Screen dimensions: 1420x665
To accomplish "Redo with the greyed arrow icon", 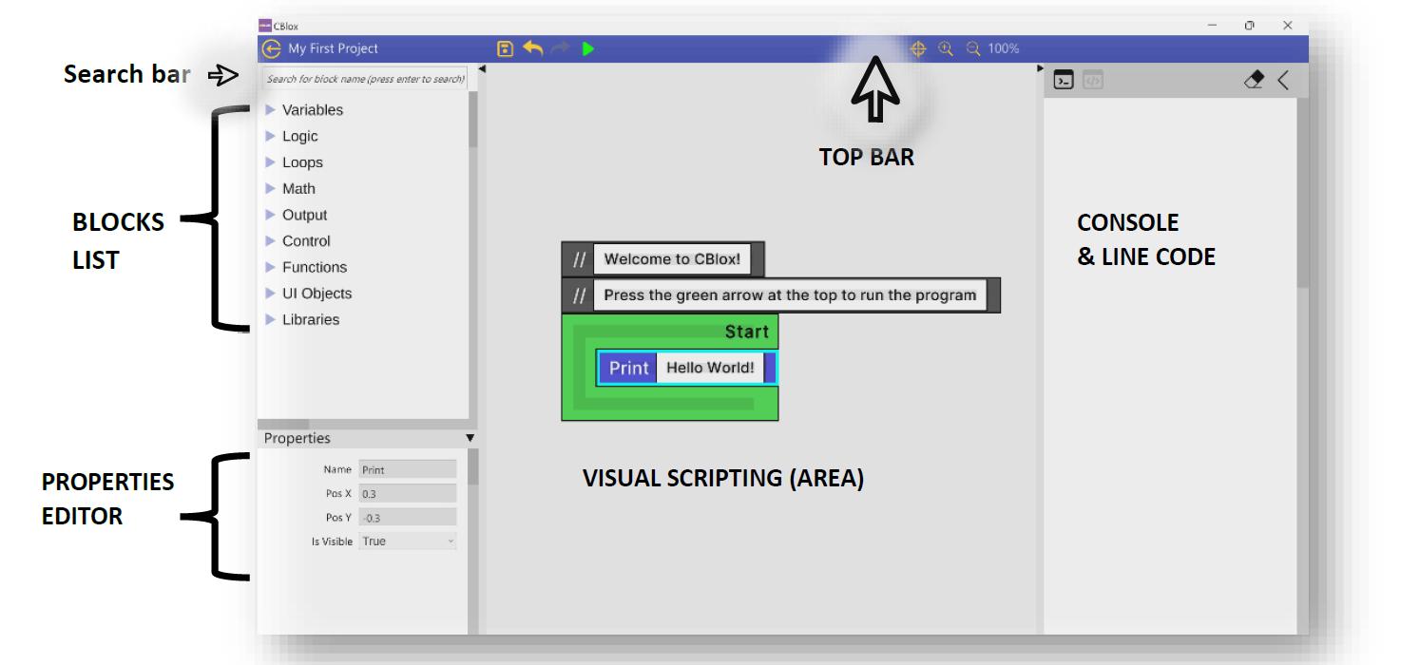I will 561,48.
